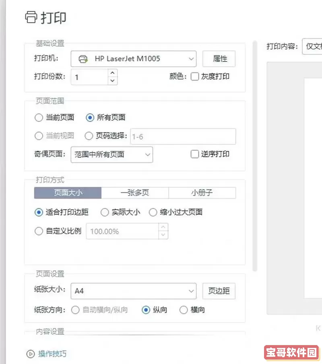The width and height of the screenshot is (322, 364).
Task: Switch to the 一张多页 tab
Action: point(135,193)
